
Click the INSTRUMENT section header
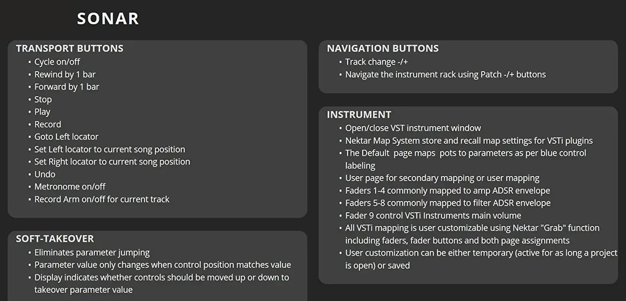(359, 114)
